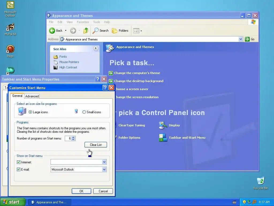Click OK in Customize Start Menu
The image size is (274, 206).
coord(81,191)
